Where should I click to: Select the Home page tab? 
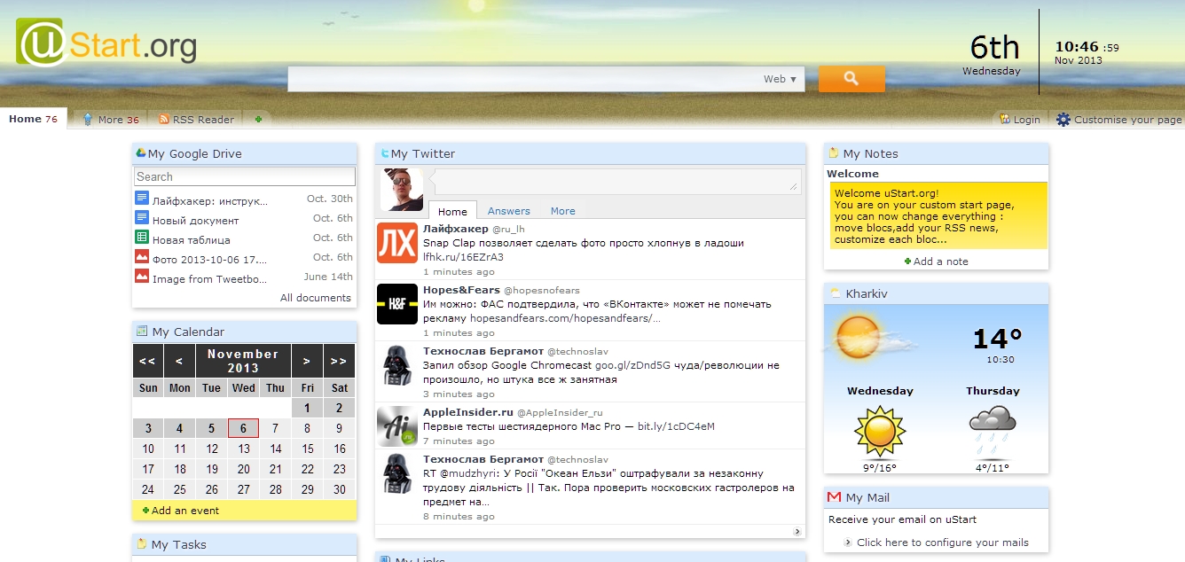coord(34,119)
